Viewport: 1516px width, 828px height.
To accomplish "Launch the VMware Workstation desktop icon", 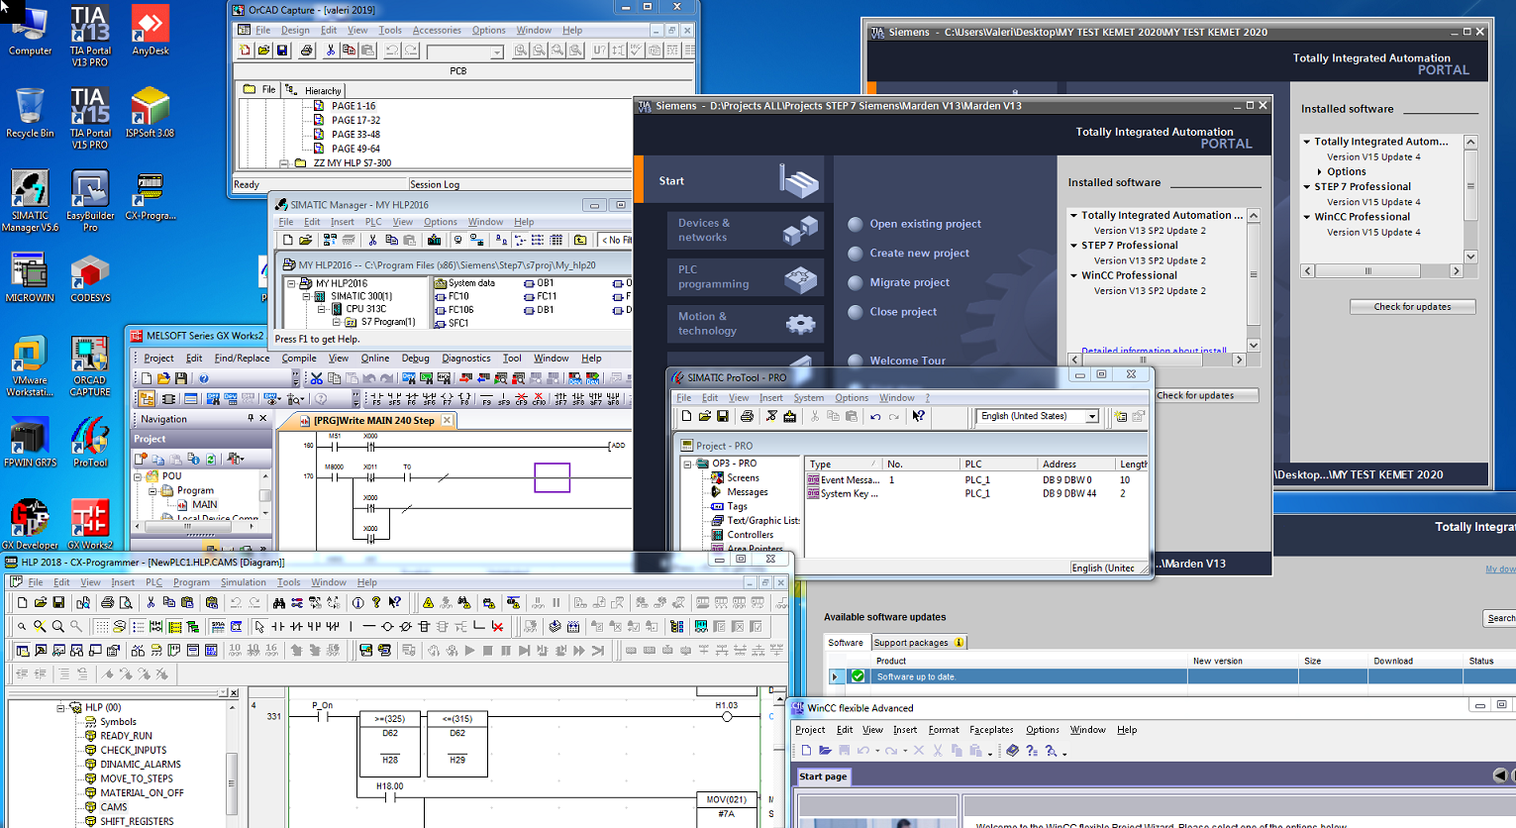I will pos(30,366).
